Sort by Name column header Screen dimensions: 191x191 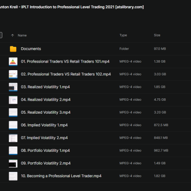point(22,35)
